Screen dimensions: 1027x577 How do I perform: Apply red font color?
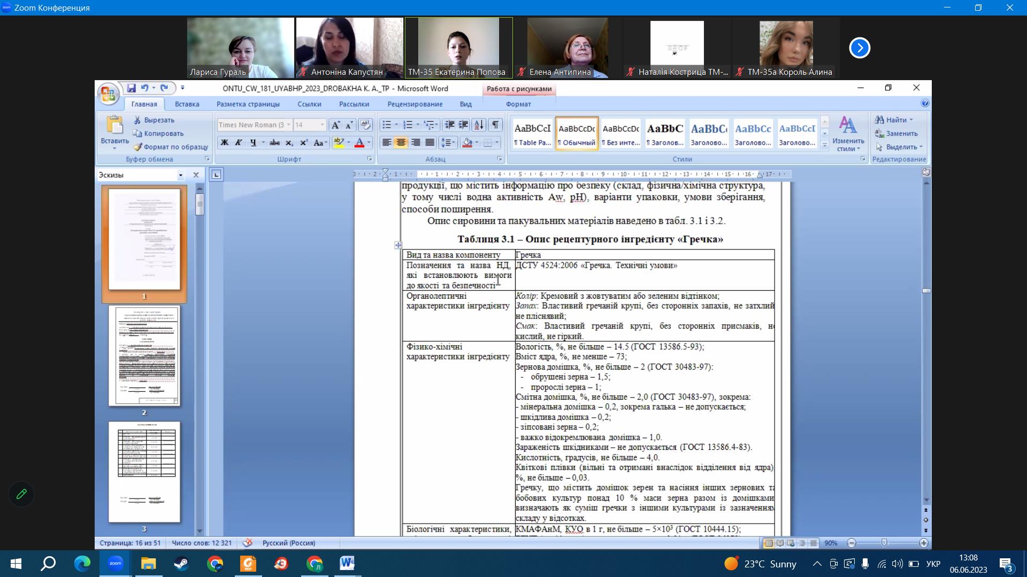point(359,143)
